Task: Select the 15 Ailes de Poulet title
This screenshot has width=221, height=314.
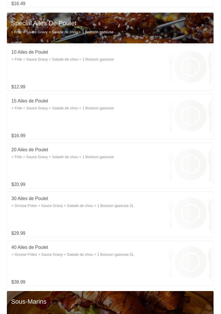Action: [30, 101]
